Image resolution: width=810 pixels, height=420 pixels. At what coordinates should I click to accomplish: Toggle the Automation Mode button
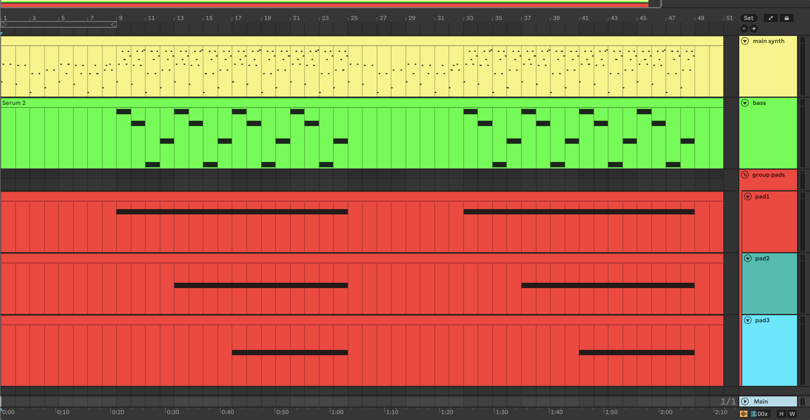coord(771,18)
